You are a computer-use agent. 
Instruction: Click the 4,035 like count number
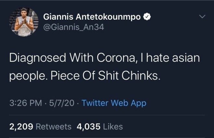(x=88, y=126)
